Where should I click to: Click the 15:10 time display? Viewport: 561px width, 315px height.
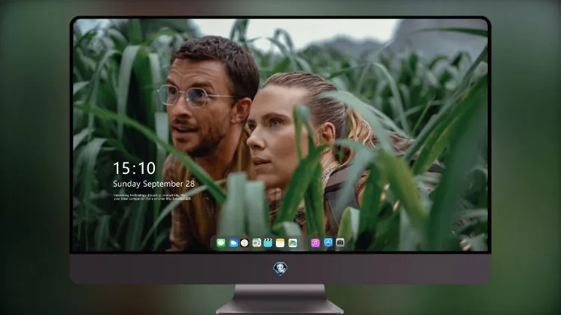(135, 168)
